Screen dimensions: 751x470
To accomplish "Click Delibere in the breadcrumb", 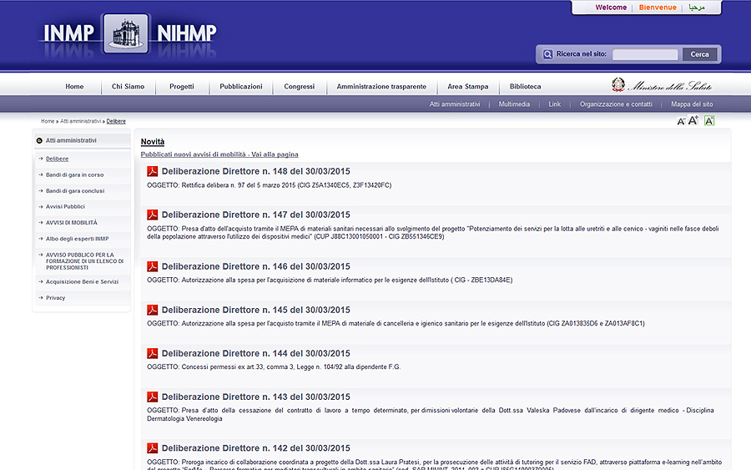I will [x=116, y=121].
